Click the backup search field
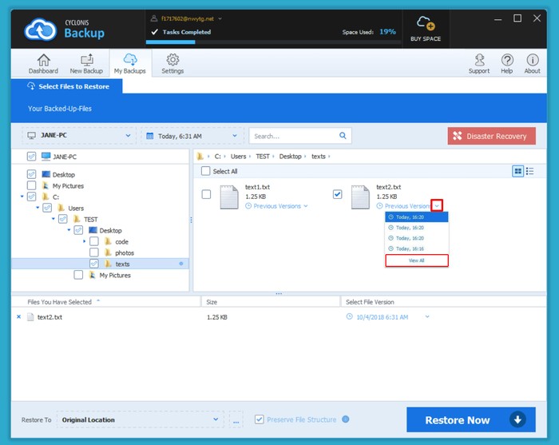This screenshot has height=445, width=559. coord(294,136)
